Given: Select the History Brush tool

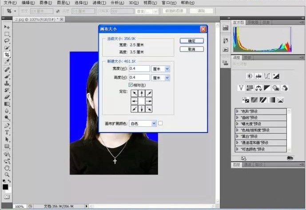Looking at the screenshot, I should (x=7, y=90).
